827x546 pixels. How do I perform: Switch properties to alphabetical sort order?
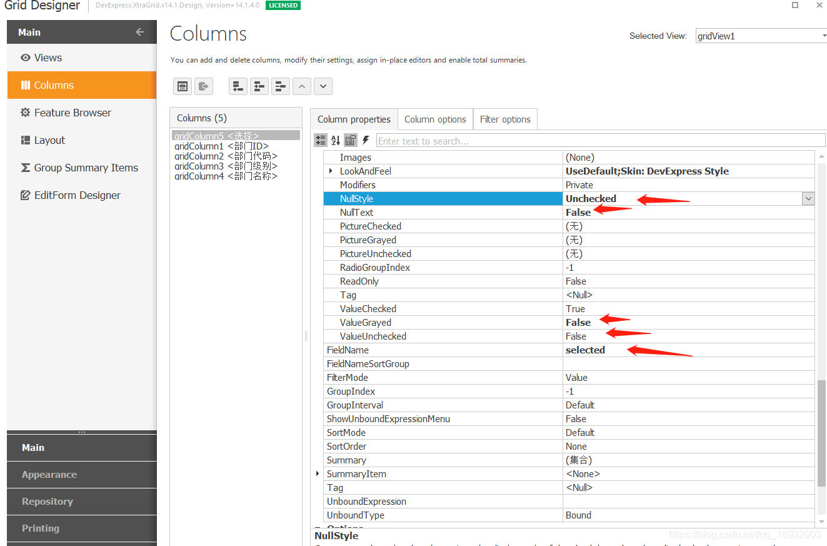(336, 140)
